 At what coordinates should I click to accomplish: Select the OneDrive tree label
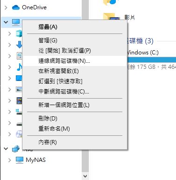(x=34, y=7)
